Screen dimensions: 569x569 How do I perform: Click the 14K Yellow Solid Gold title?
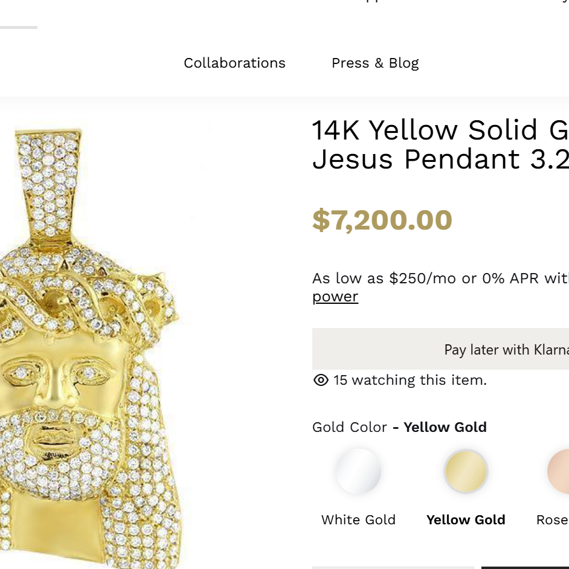tap(440, 144)
